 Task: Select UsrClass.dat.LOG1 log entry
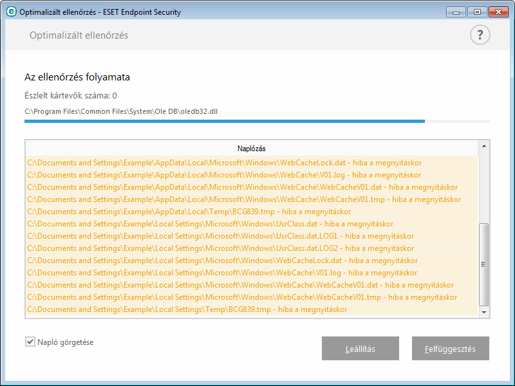[x=252, y=236]
